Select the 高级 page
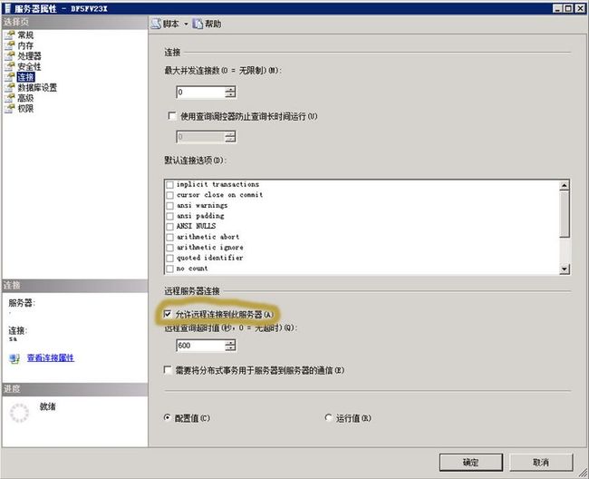The image size is (589, 479). coord(25,98)
